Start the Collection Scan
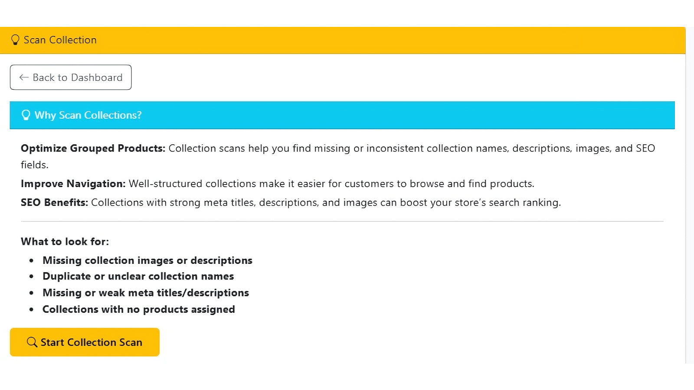This screenshot has height=390, width=694. pyautogui.click(x=85, y=342)
